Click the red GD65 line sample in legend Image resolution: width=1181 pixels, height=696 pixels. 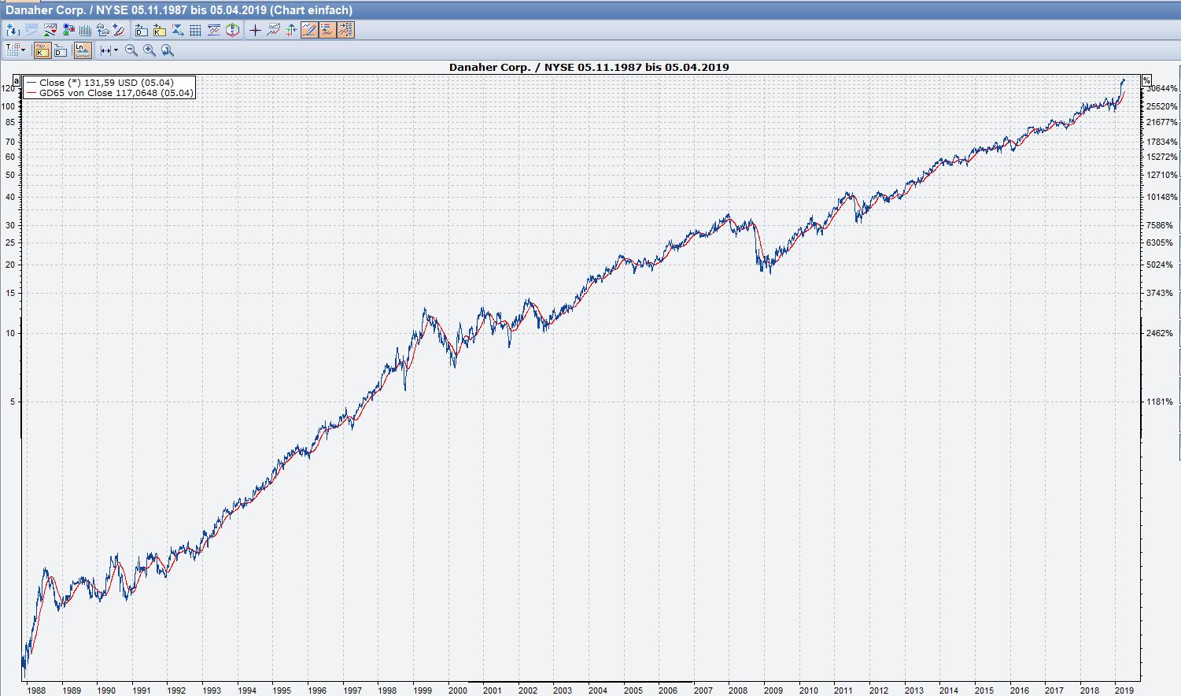(31, 93)
